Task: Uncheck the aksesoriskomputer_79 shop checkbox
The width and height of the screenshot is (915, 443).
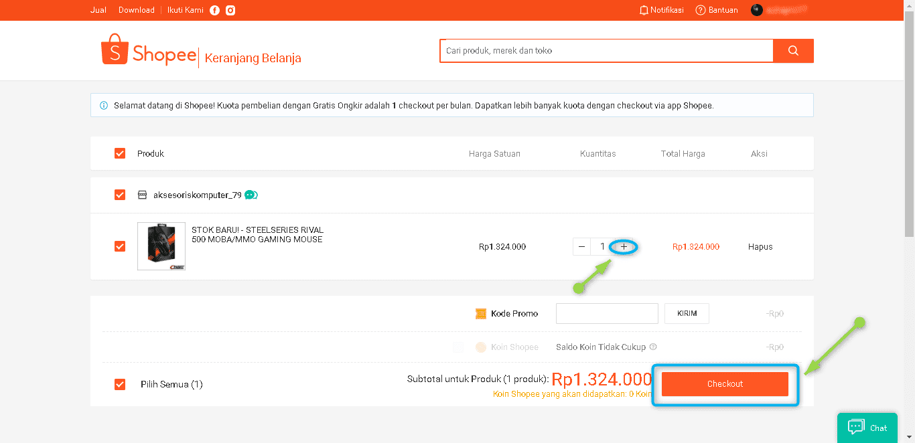Action: (x=120, y=195)
